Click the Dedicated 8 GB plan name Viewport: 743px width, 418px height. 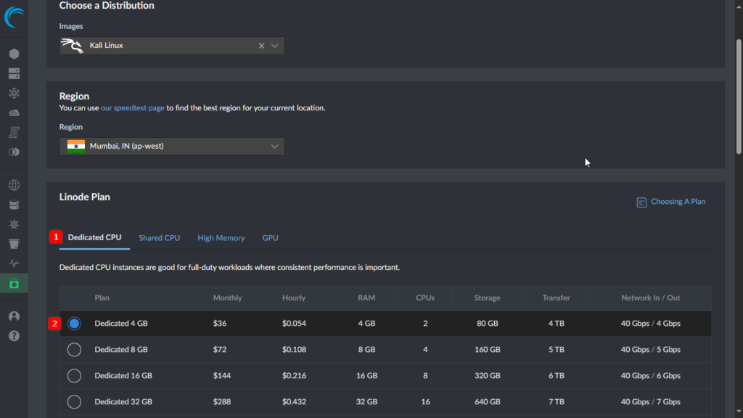point(121,349)
